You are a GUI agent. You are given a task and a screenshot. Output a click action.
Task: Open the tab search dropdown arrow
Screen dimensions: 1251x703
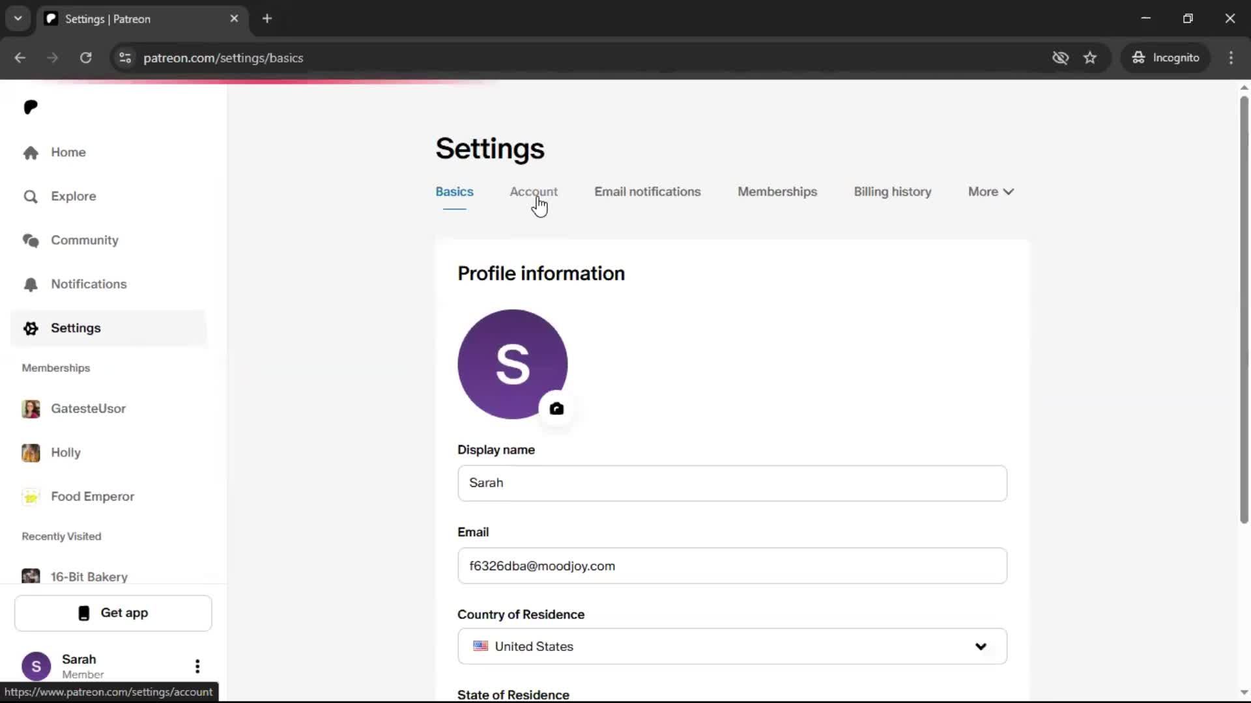18,19
